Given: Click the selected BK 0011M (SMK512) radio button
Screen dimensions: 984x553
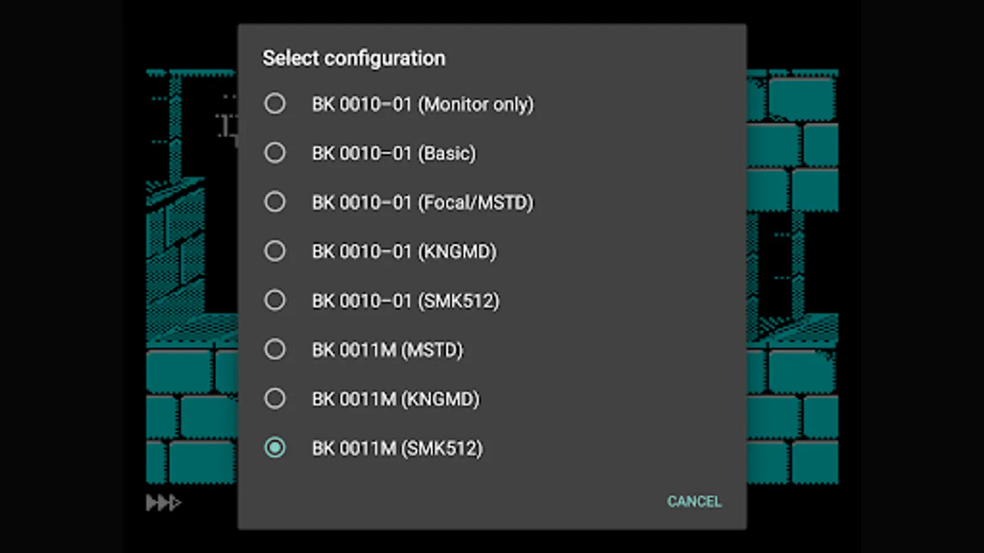Looking at the screenshot, I should 275,448.
